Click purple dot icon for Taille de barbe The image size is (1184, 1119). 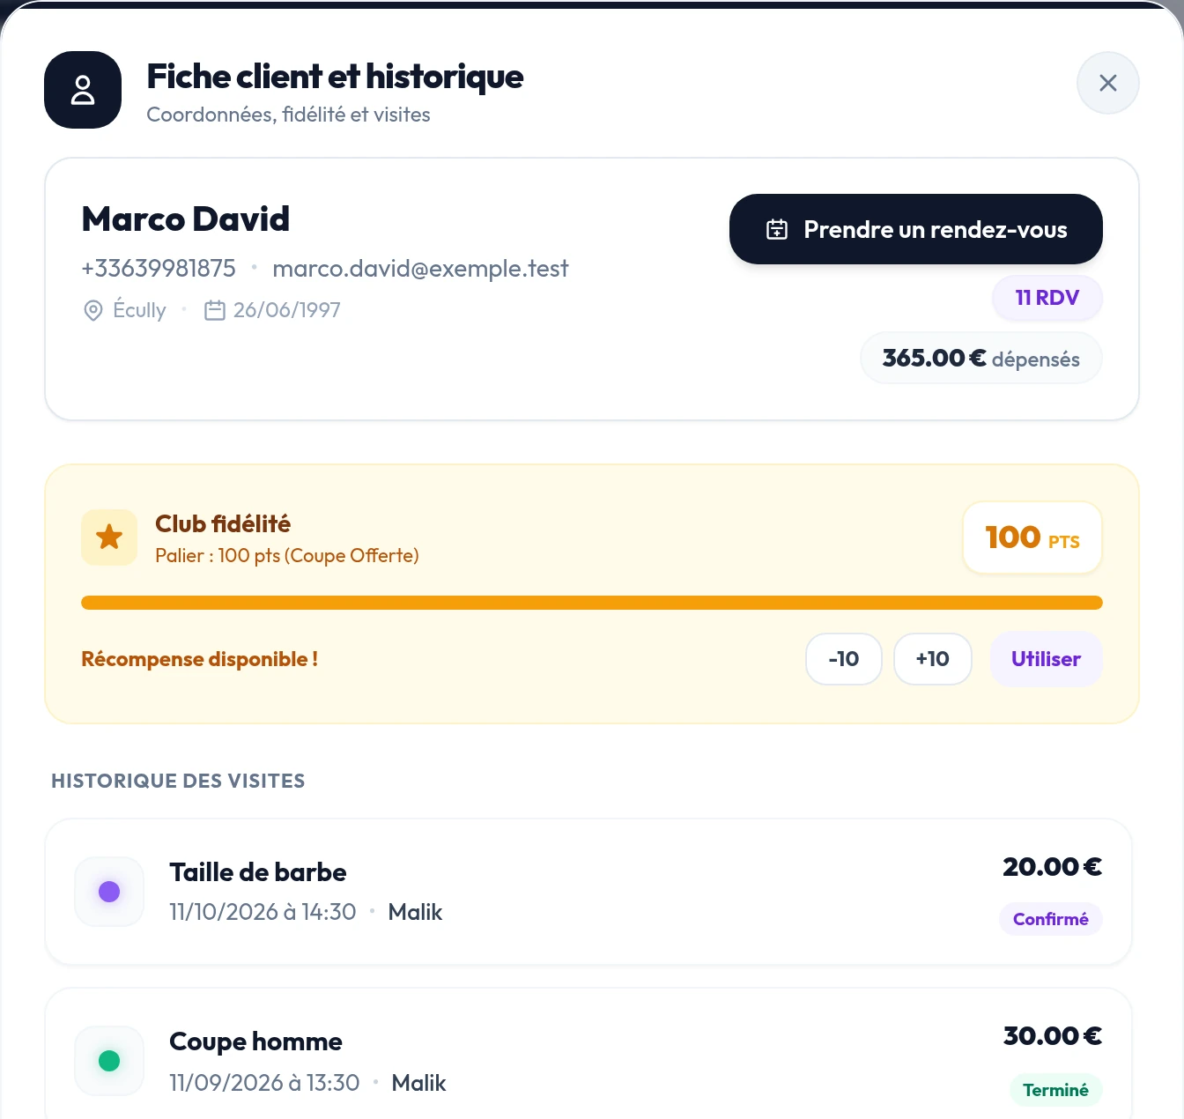(109, 892)
